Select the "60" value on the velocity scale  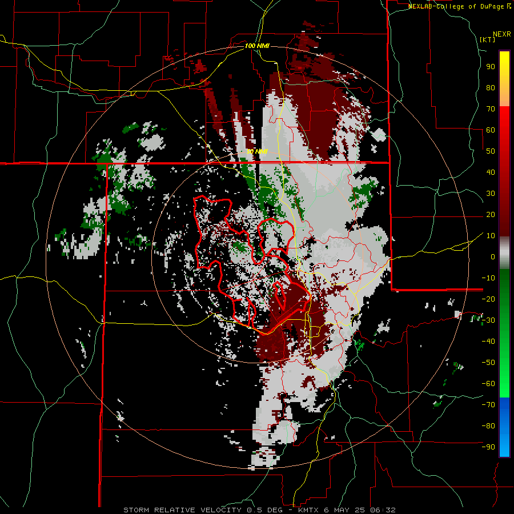[491, 130]
